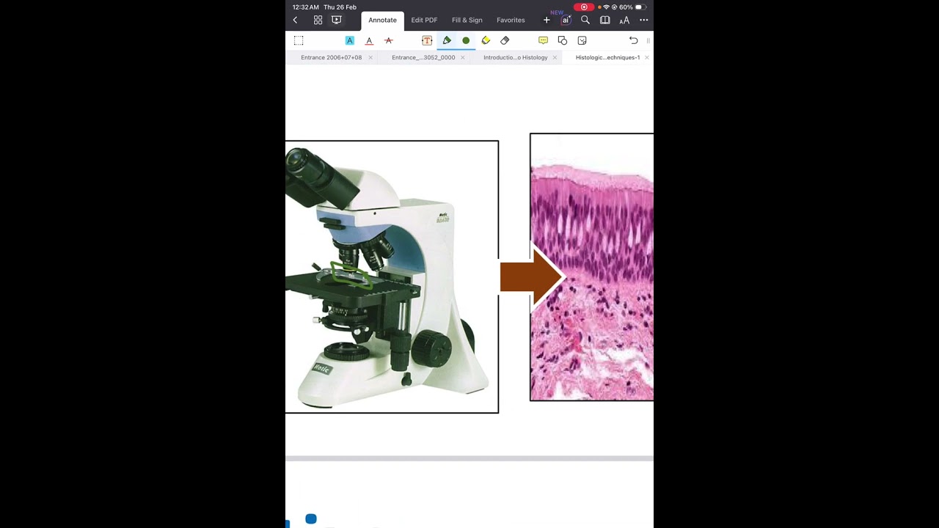Select the eraser tool
This screenshot has height=528, width=939.
click(505, 40)
